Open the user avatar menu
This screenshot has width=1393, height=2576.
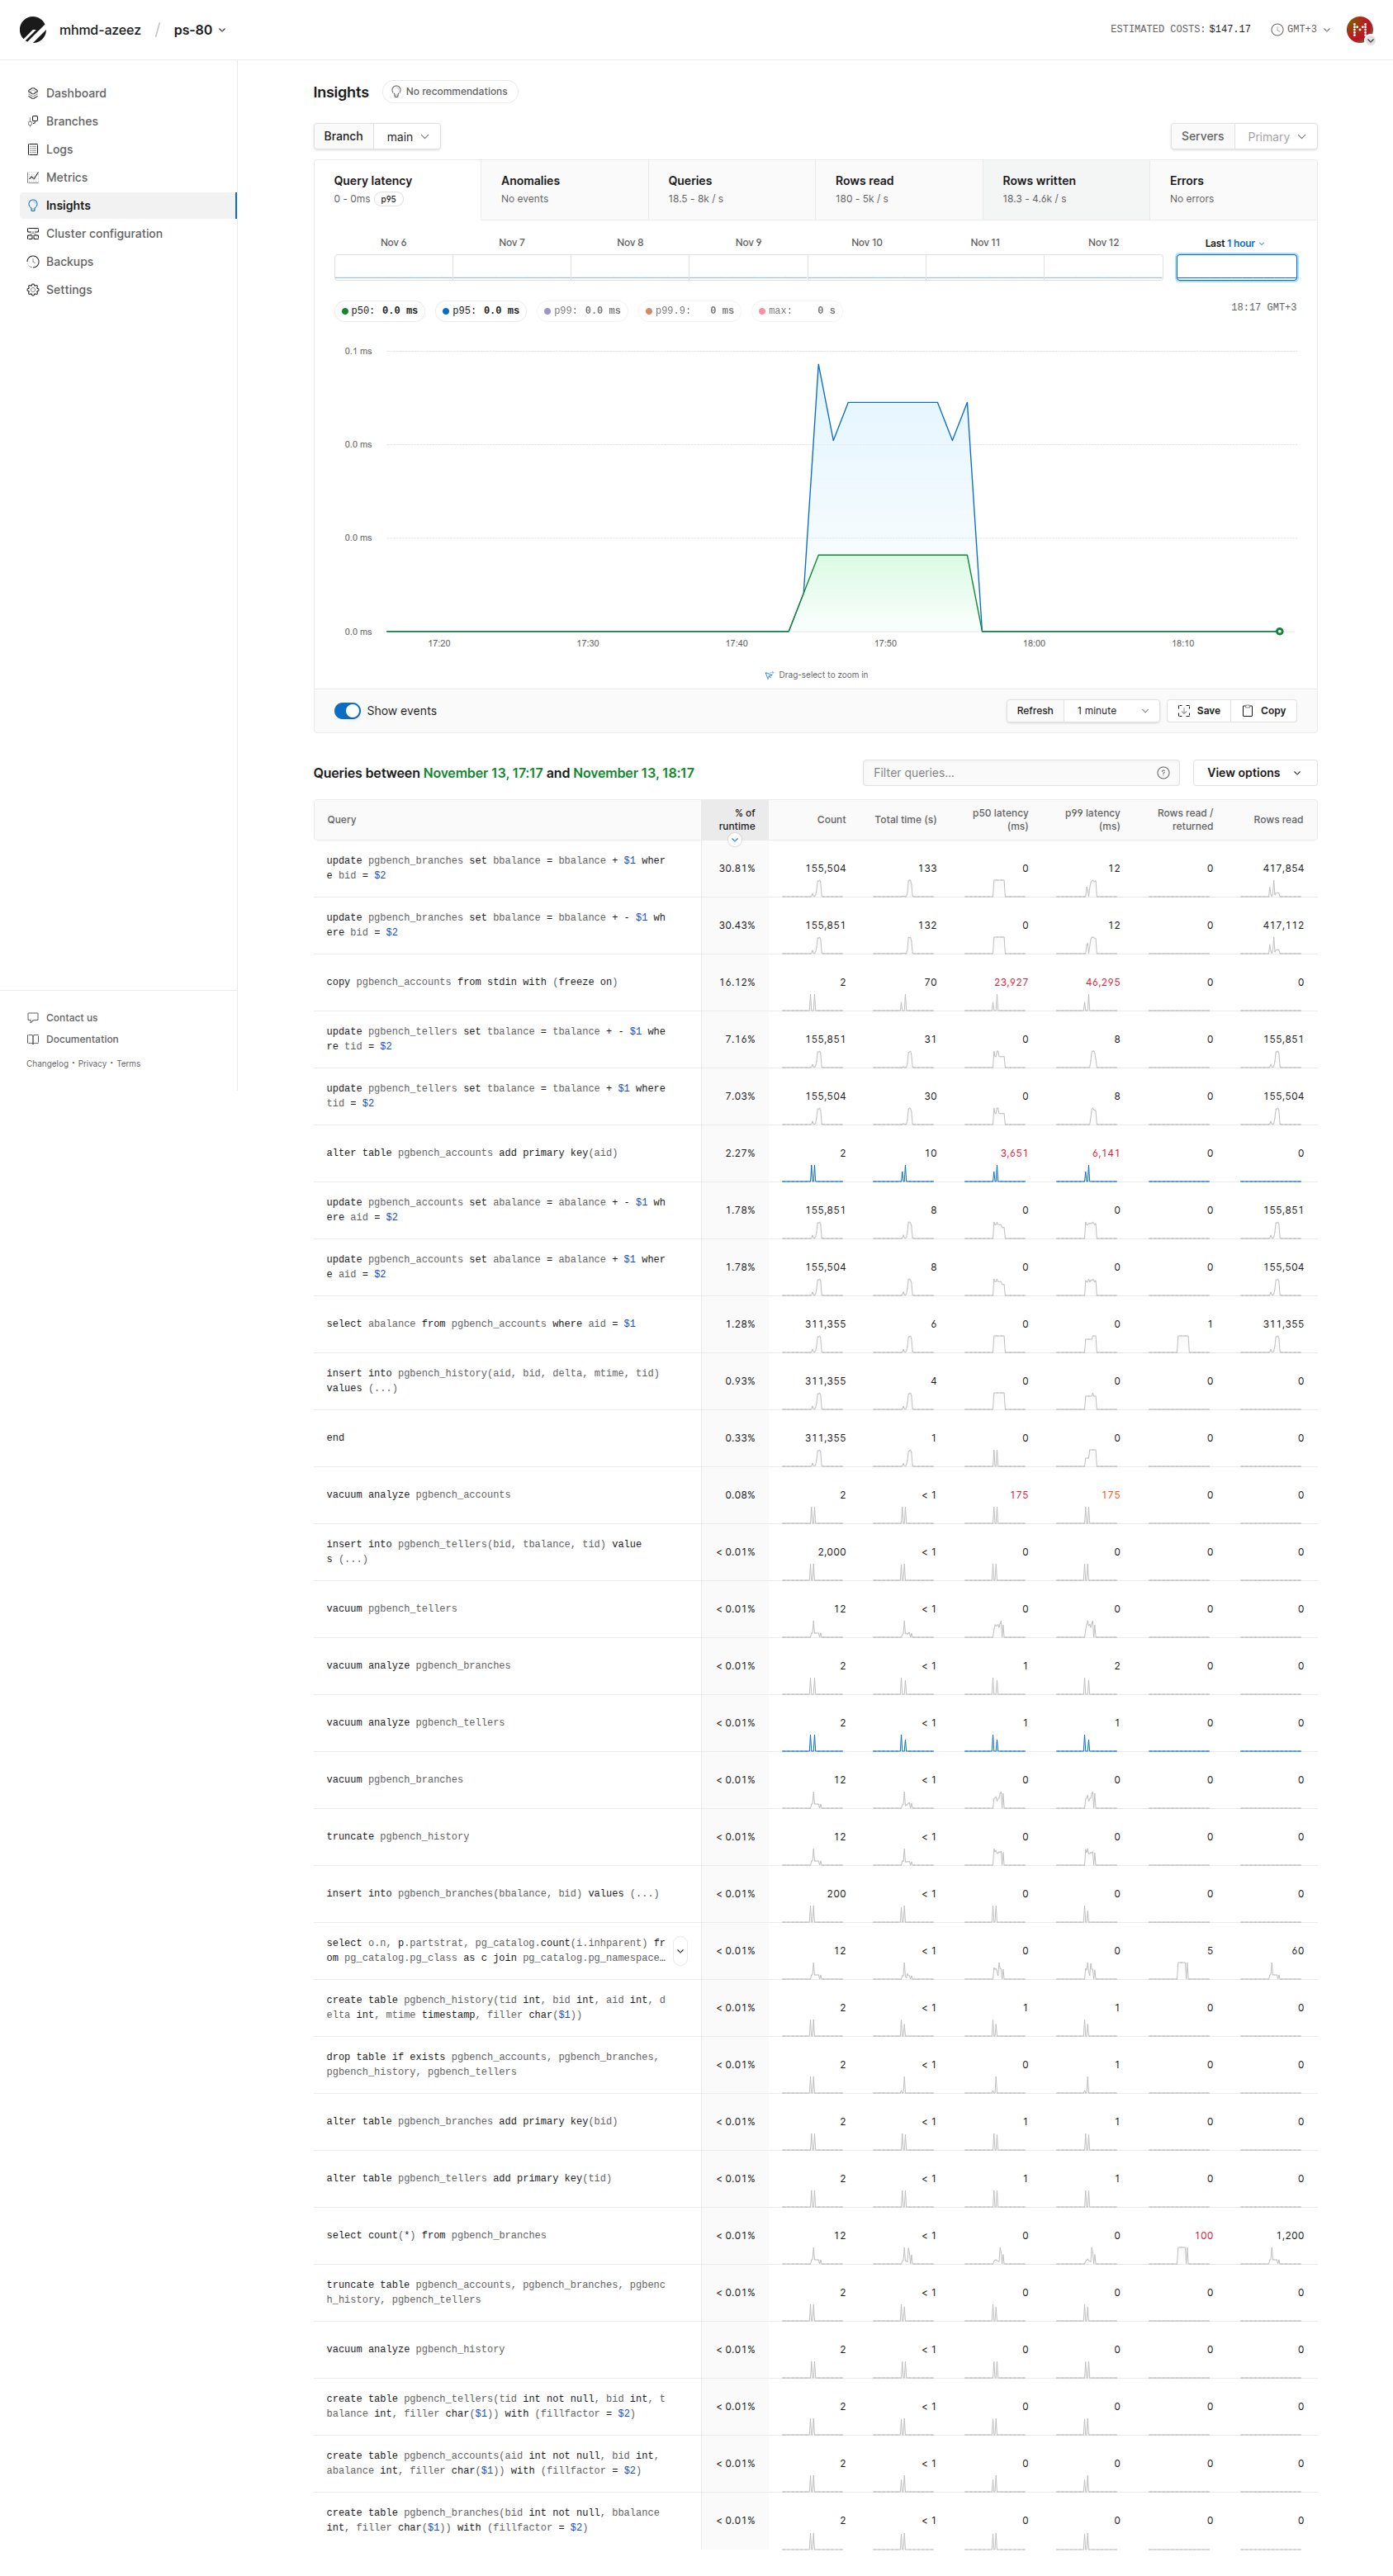point(1359,30)
